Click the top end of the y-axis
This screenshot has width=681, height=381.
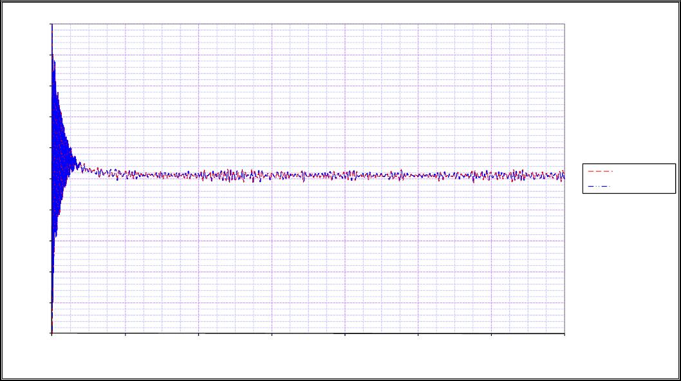(51, 24)
